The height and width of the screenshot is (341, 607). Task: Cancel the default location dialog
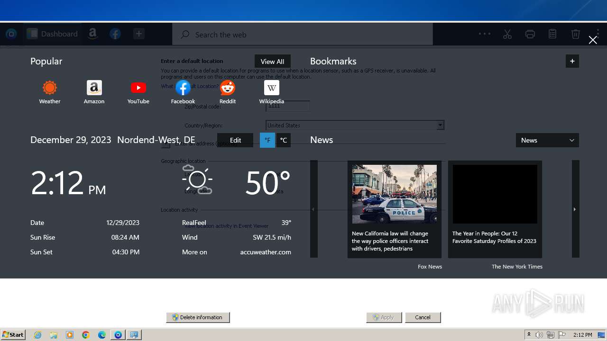click(x=423, y=317)
